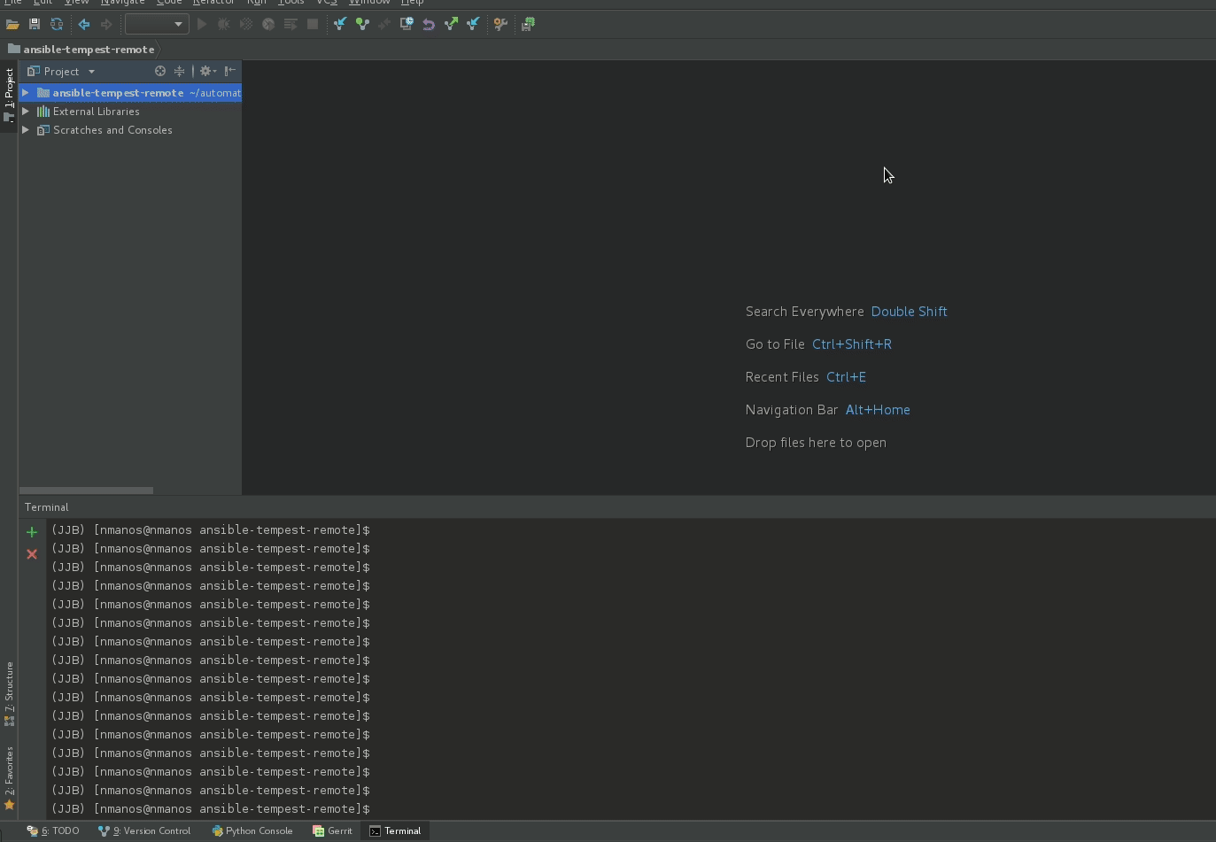Toggle the 2: Favorites side tab
Screen dimensions: 1216x842
[x=9, y=778]
